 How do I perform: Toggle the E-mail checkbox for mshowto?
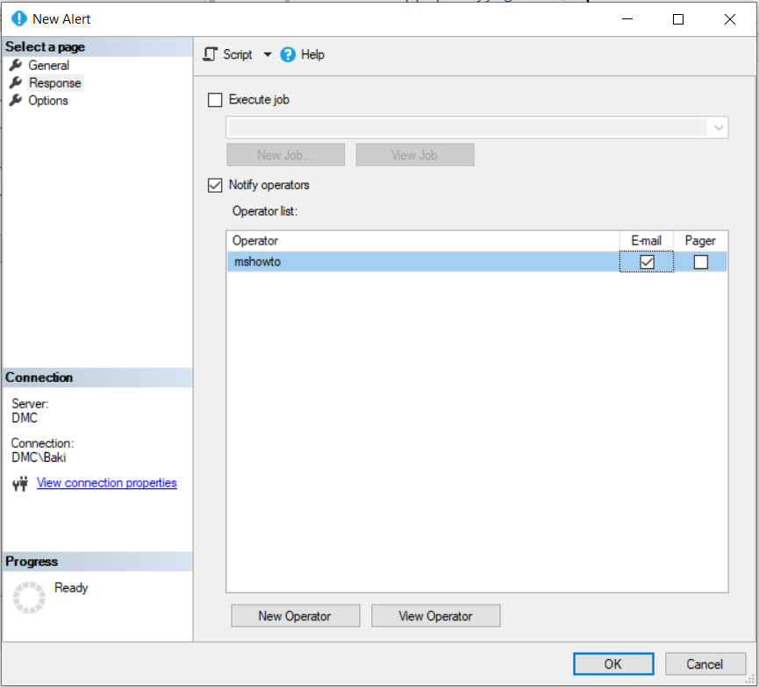click(647, 262)
